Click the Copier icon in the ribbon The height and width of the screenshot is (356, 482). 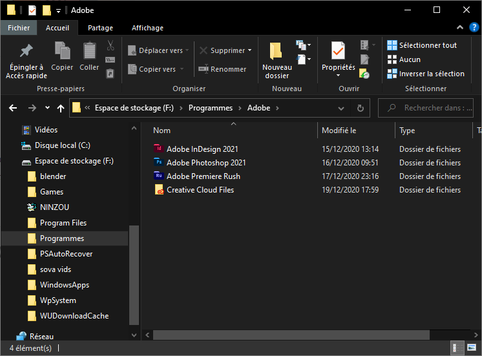click(x=63, y=50)
